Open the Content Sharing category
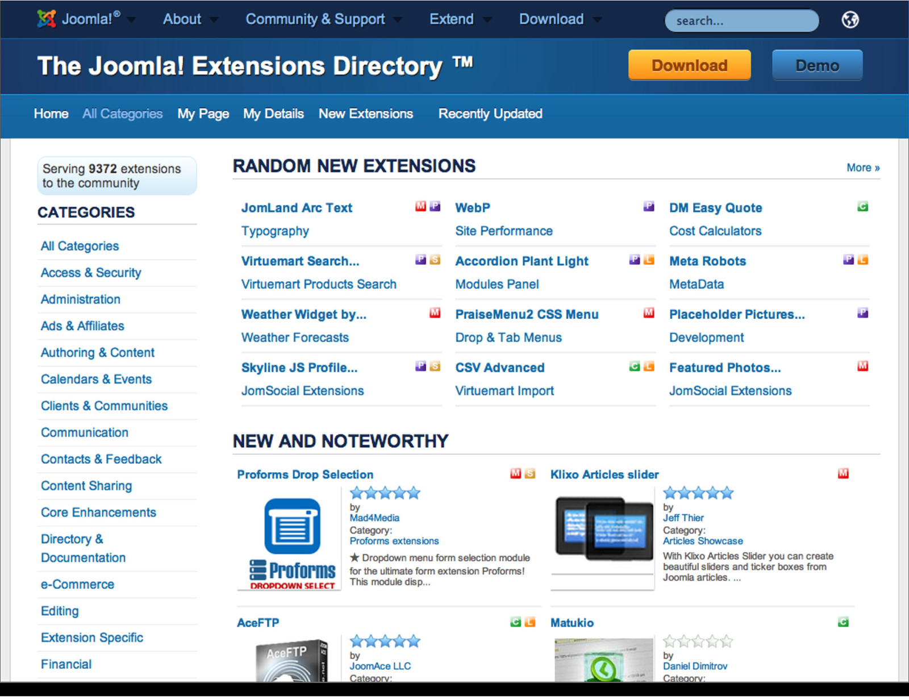The width and height of the screenshot is (909, 700). pos(86,486)
